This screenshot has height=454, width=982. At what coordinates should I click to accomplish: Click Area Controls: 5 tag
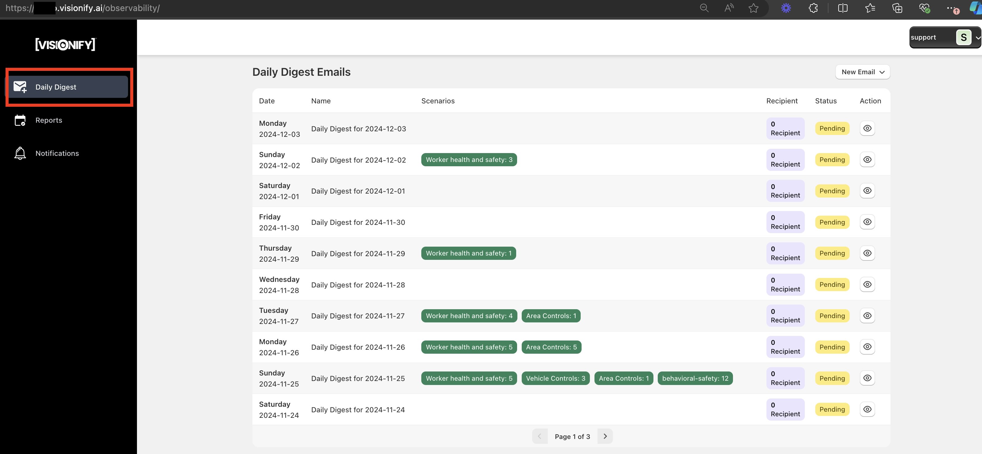pyautogui.click(x=551, y=347)
